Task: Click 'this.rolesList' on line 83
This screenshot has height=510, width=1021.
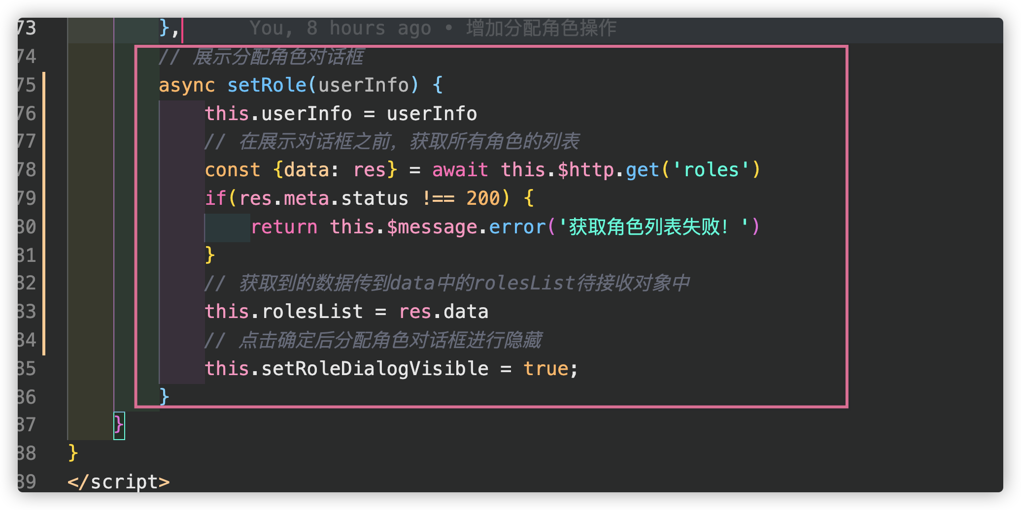Action: pos(284,312)
